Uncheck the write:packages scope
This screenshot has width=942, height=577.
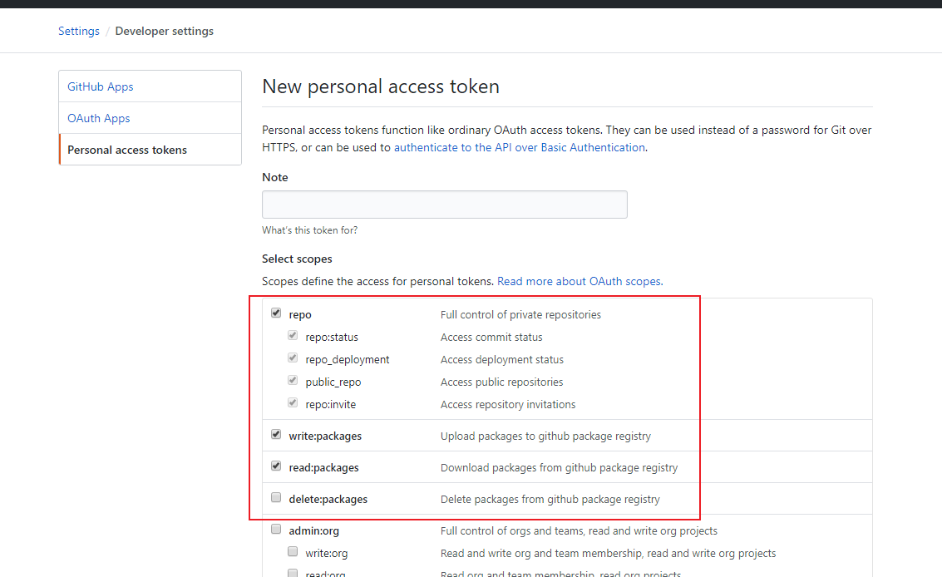click(x=276, y=435)
